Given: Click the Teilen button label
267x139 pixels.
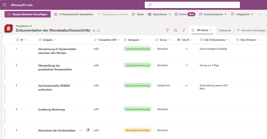Looking at the screenshot, I should pos(140,14).
